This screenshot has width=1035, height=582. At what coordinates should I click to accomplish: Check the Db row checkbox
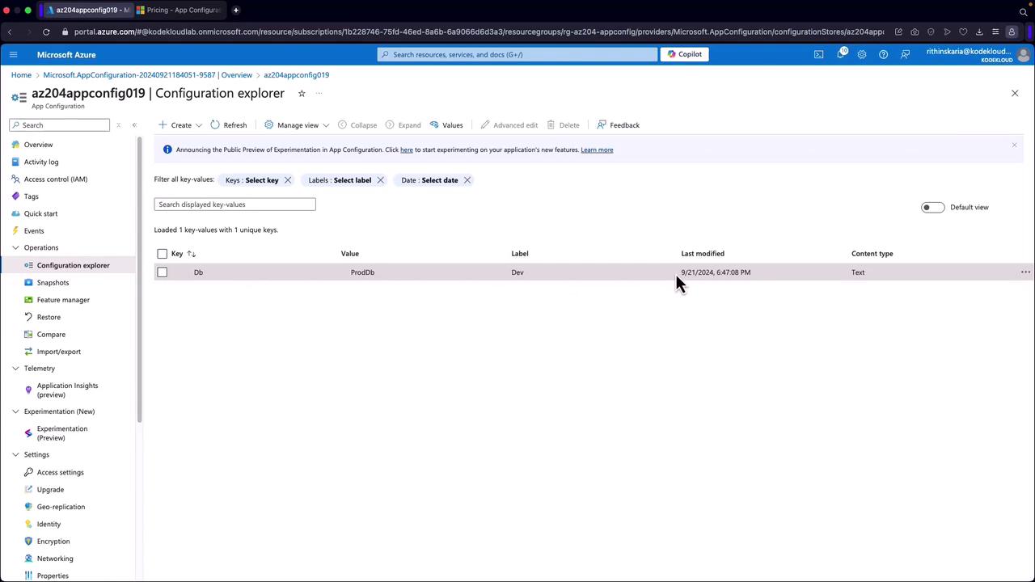click(163, 272)
